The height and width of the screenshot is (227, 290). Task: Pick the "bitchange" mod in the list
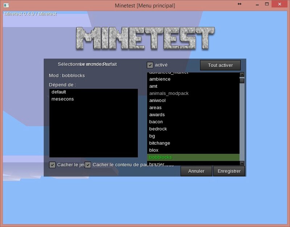[159, 143]
